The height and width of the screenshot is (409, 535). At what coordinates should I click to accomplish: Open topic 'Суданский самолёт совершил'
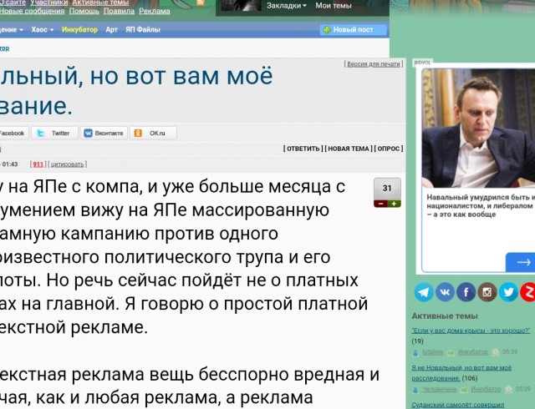pyautogui.click(x=457, y=405)
